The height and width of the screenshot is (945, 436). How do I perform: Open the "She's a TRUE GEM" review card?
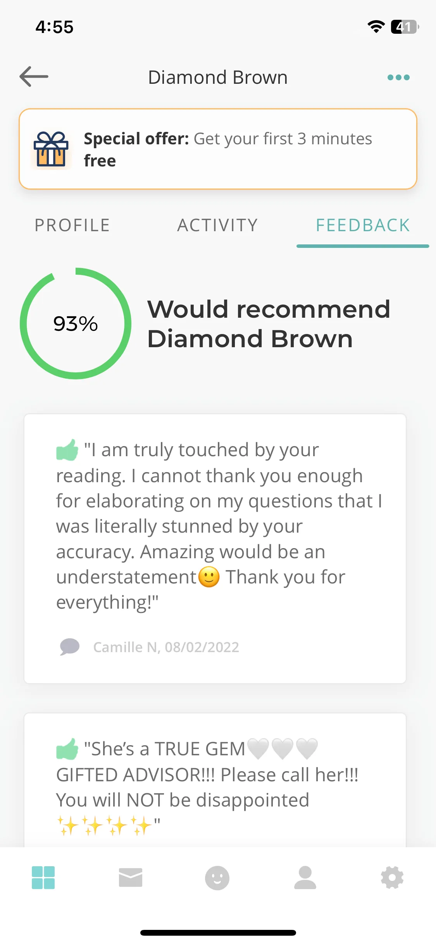pos(215,780)
